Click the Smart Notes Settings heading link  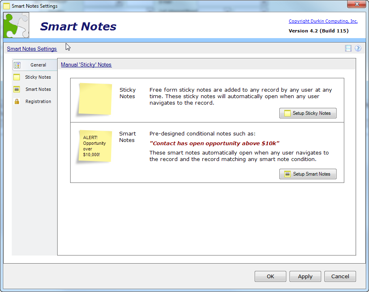pos(32,49)
